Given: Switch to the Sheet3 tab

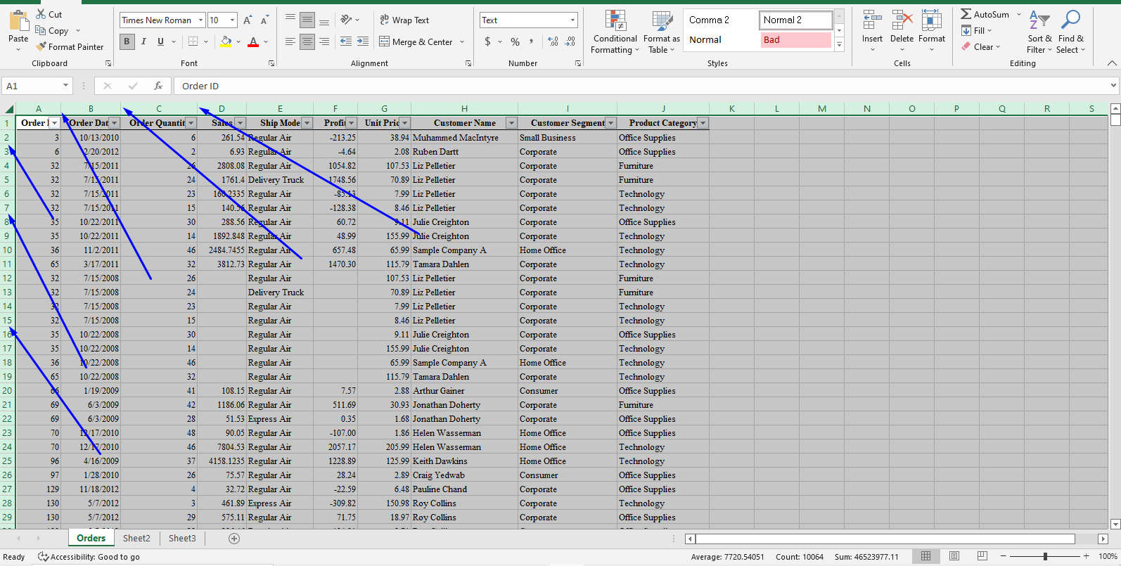Looking at the screenshot, I should click(182, 539).
